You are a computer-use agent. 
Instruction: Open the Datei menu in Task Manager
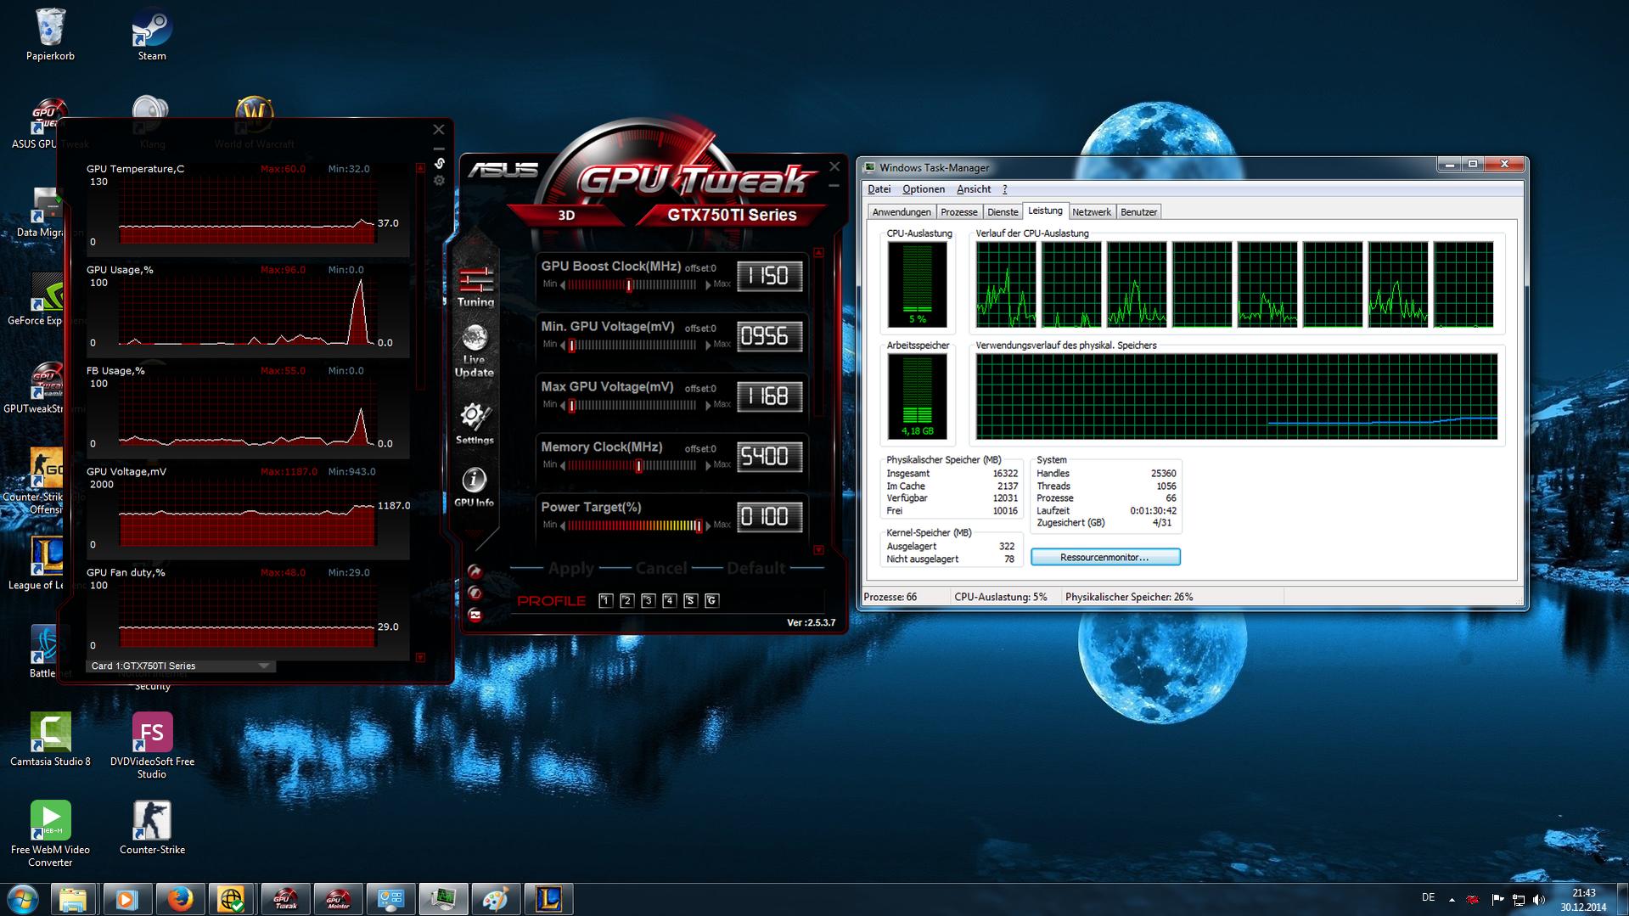(879, 189)
